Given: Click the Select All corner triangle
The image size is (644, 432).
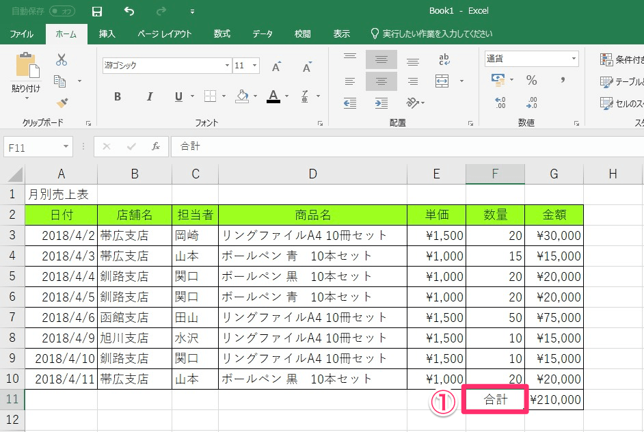Looking at the screenshot, I should coord(15,174).
